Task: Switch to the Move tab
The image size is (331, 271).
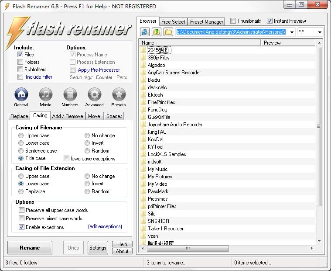Action: 94,116
